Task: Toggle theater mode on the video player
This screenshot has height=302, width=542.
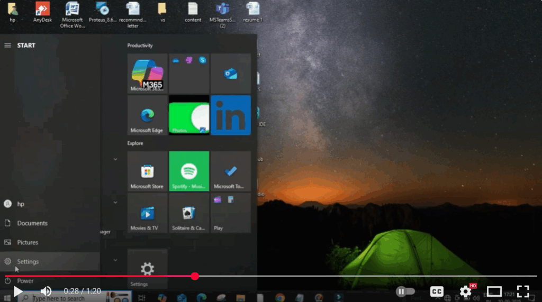Action: (494, 291)
